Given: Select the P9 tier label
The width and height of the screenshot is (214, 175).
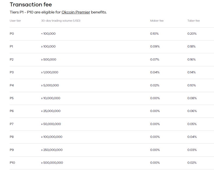Looking at the screenshot, I should coord(12,150).
